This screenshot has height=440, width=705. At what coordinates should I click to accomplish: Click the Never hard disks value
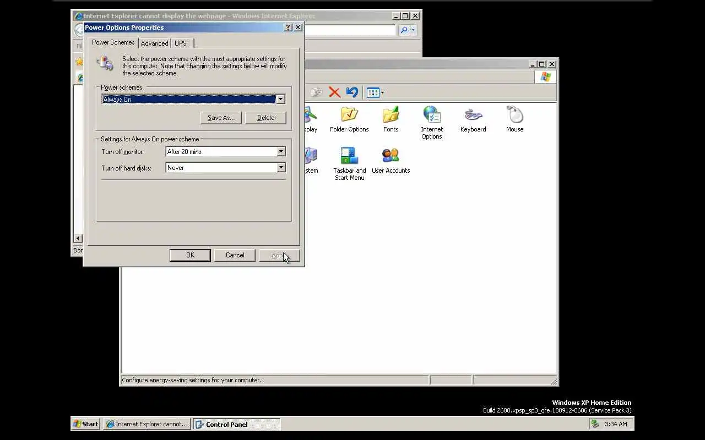[x=221, y=168]
